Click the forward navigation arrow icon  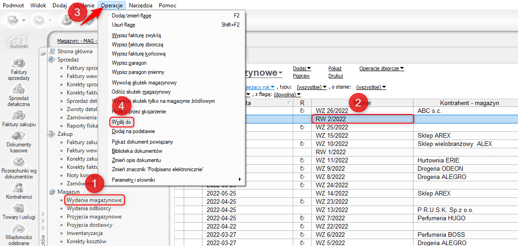coord(38,20)
